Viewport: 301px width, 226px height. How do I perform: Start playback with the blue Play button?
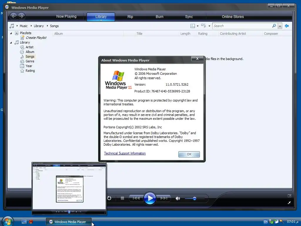coord(150,198)
